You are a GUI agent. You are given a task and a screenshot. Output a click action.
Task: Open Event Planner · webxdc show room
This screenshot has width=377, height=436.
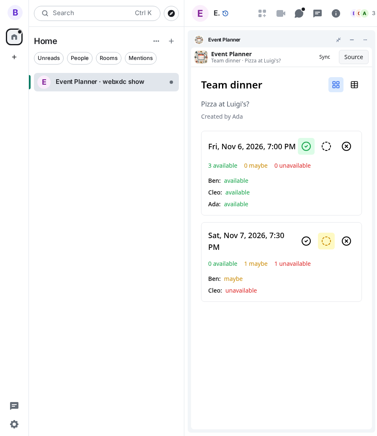click(x=106, y=82)
